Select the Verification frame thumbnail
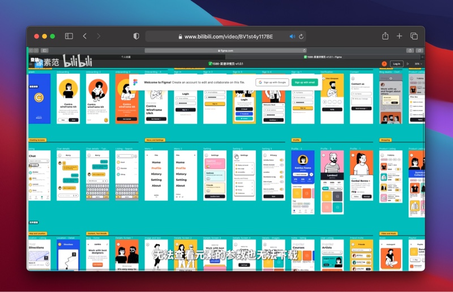Viewport: 453px width, 292px height. click(x=332, y=99)
